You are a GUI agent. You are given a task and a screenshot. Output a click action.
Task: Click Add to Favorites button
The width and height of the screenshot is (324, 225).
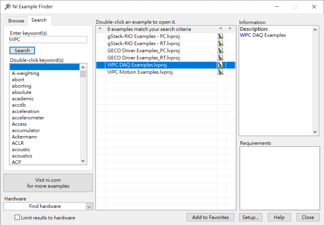(210, 217)
